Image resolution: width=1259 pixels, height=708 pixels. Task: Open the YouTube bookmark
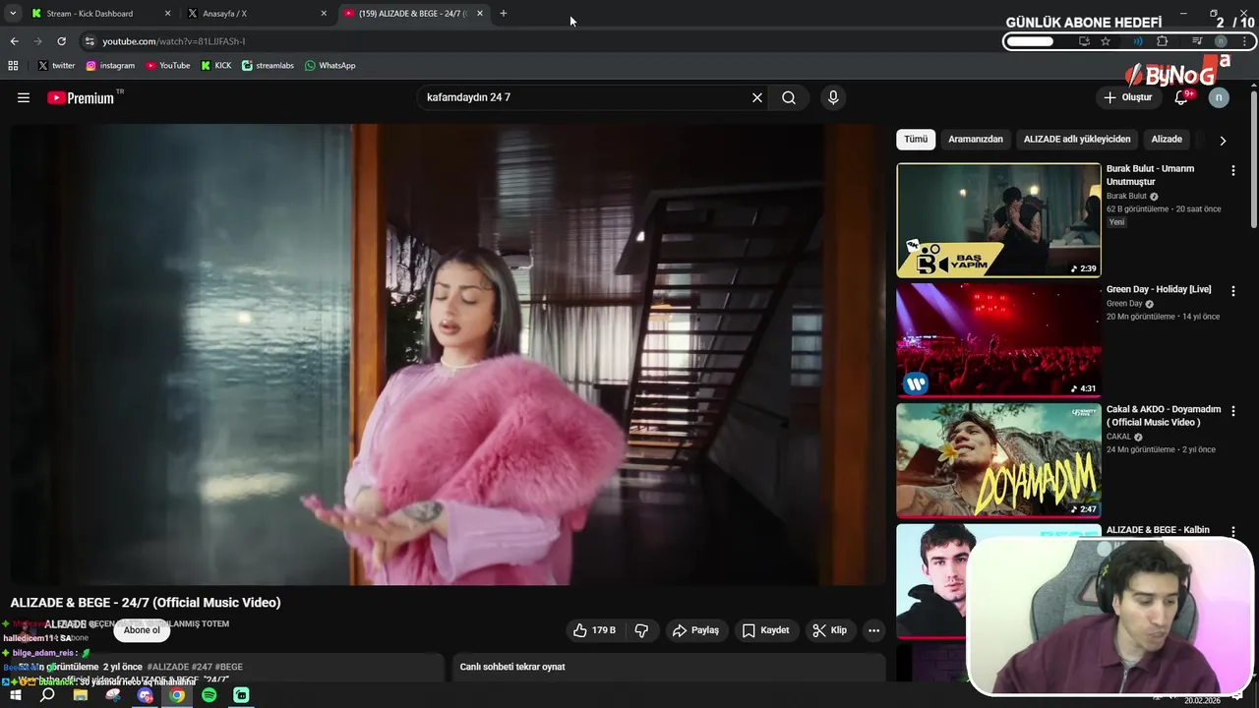click(x=168, y=66)
